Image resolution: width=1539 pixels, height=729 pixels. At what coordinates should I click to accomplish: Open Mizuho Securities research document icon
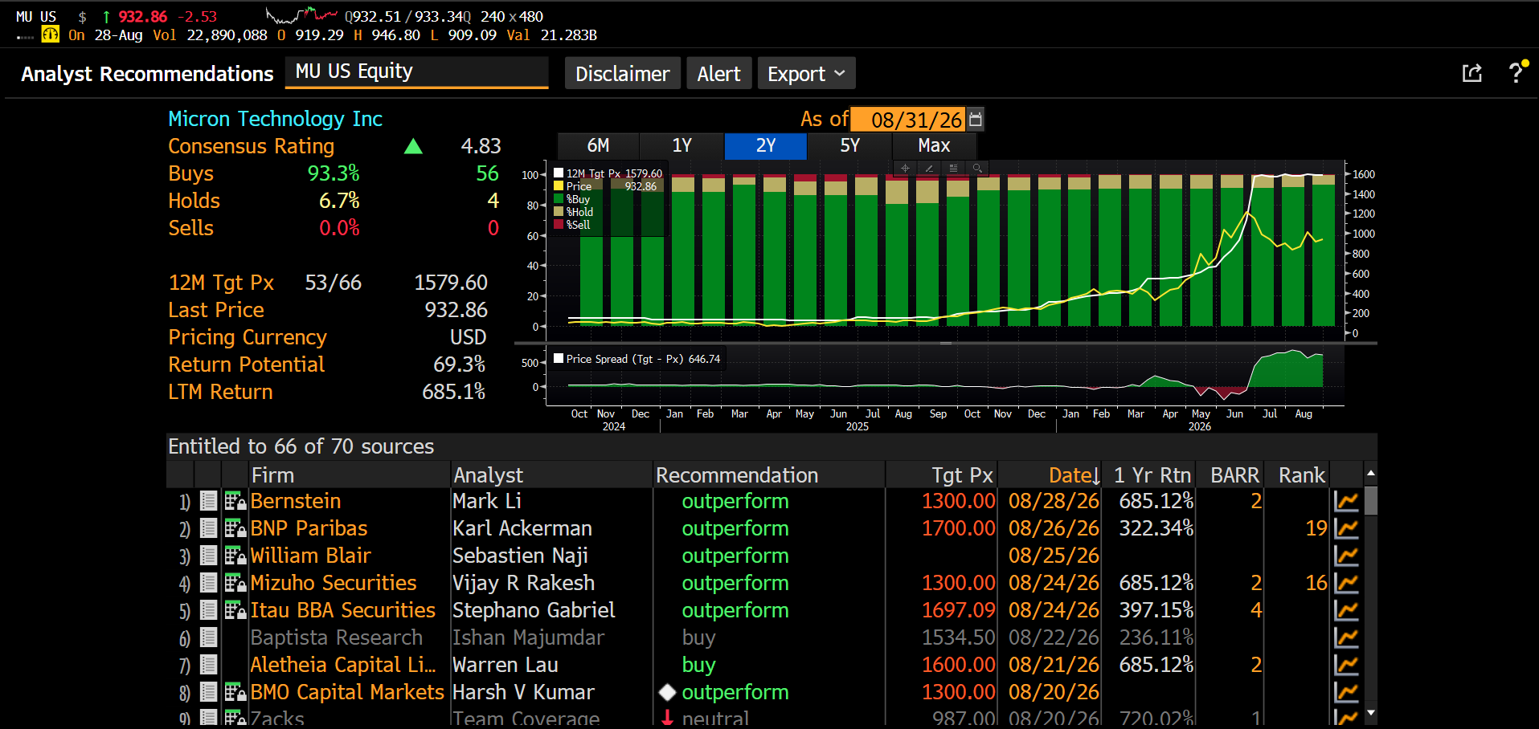pos(208,583)
